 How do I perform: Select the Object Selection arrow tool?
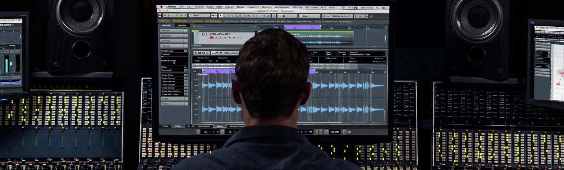(x=220, y=15)
